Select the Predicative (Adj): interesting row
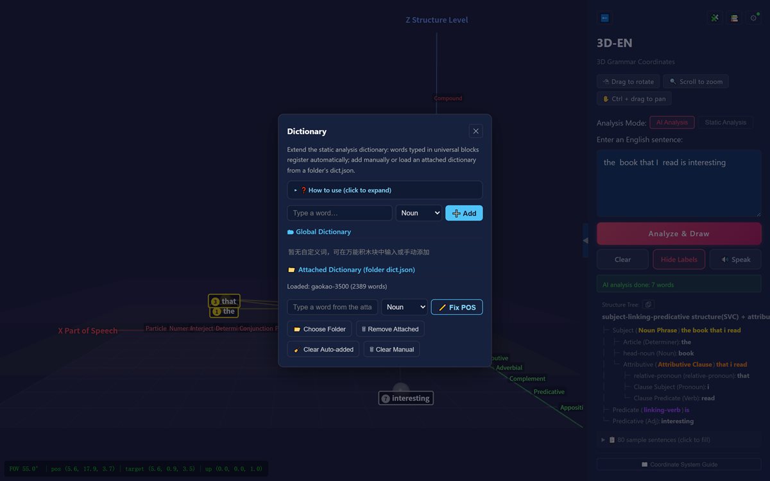The height and width of the screenshot is (481, 770). pyautogui.click(x=653, y=421)
